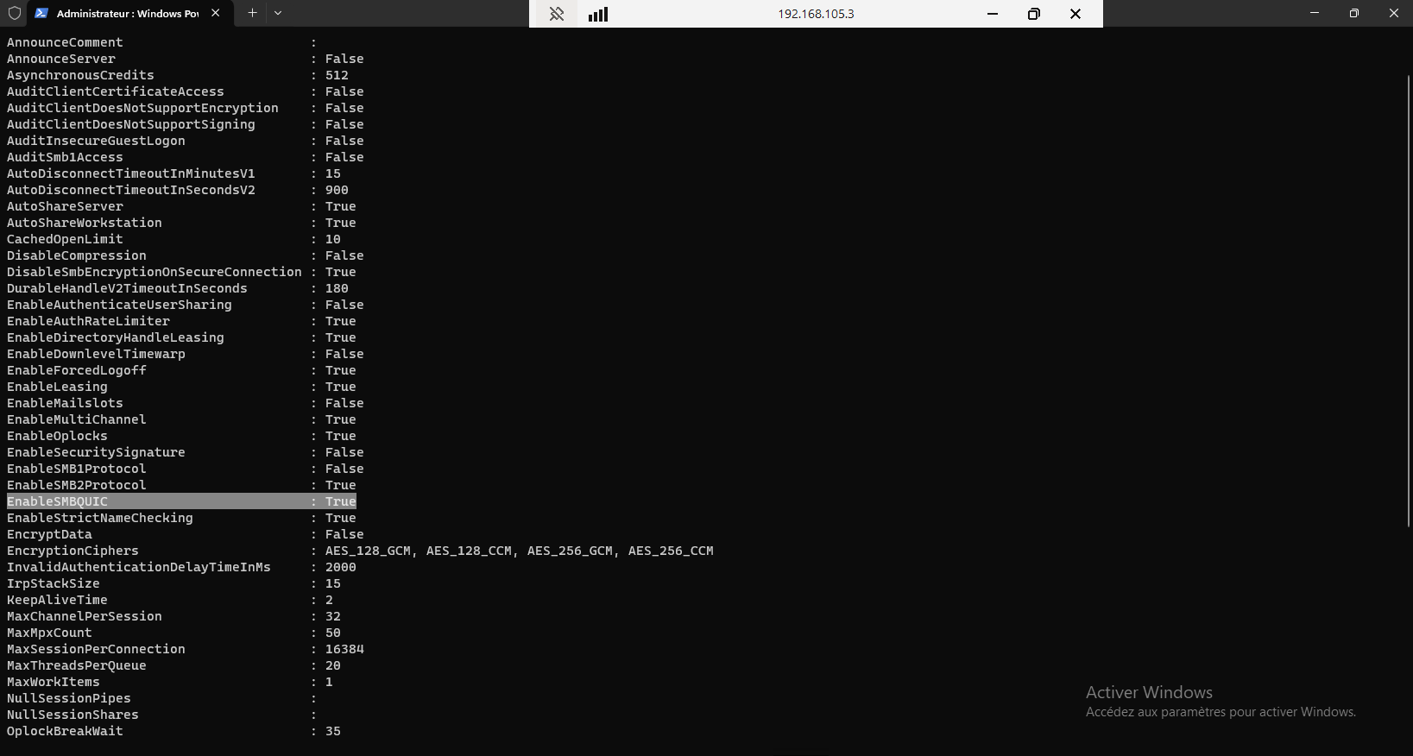Image resolution: width=1413 pixels, height=756 pixels.
Task: Minimize the Windows Terminal window
Action: pyautogui.click(x=1314, y=13)
